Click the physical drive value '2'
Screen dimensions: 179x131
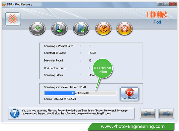point(89,46)
